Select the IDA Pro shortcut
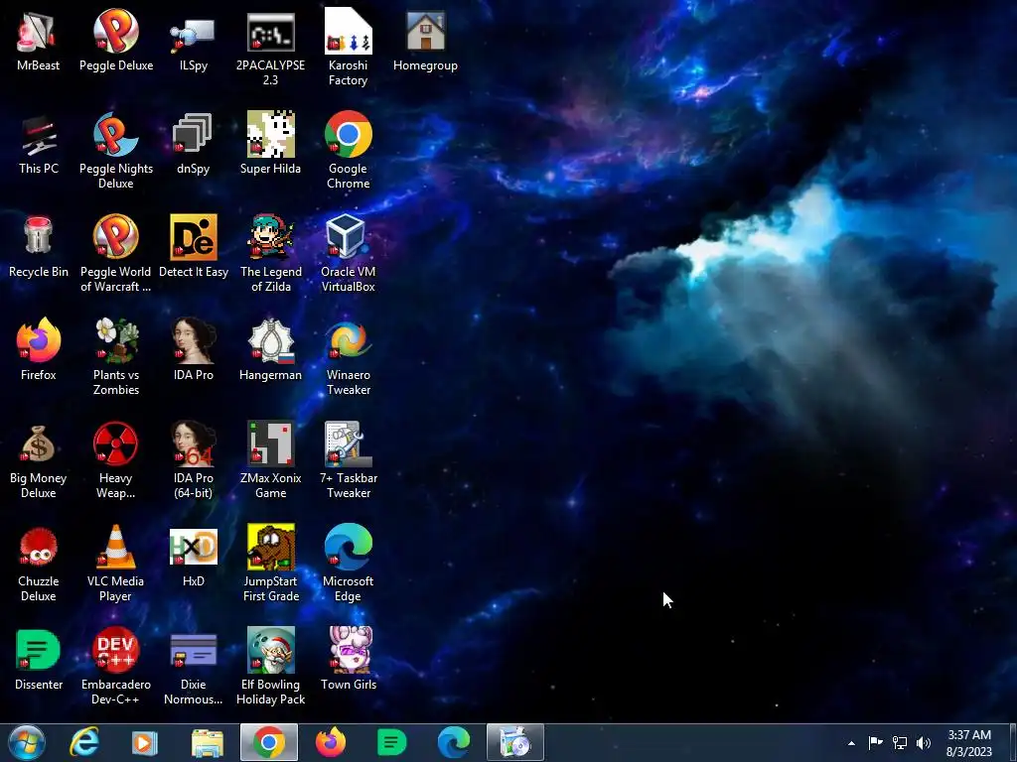Viewport: 1017px width, 762px height. [x=194, y=350]
